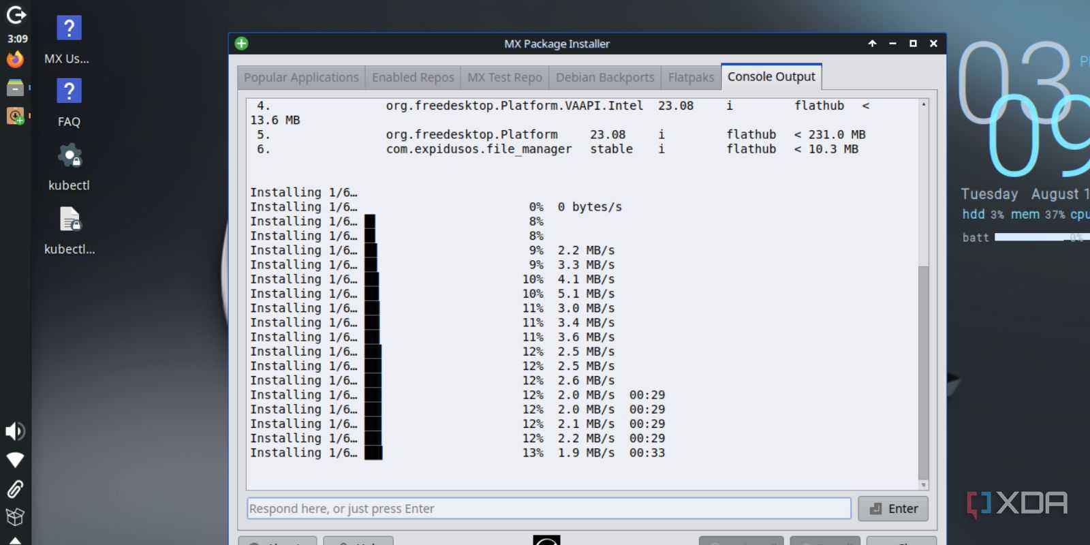Open the MX User Manual desktop shortcut
Viewport: 1090px width, 545px height.
[x=68, y=40]
